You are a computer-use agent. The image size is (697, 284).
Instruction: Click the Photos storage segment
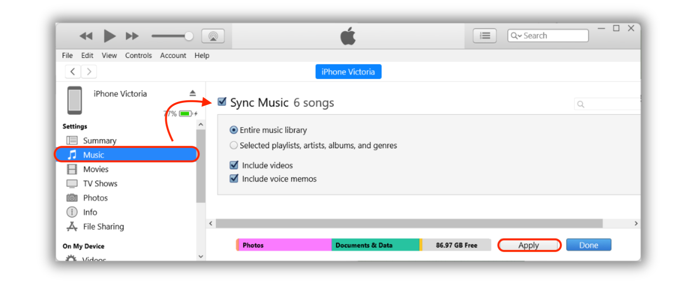click(285, 245)
